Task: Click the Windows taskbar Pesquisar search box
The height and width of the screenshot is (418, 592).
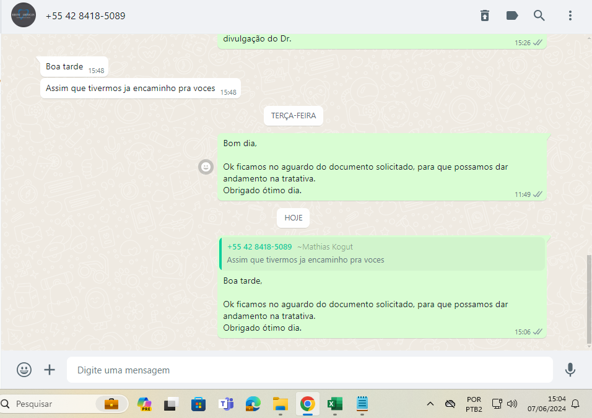Action: point(53,404)
